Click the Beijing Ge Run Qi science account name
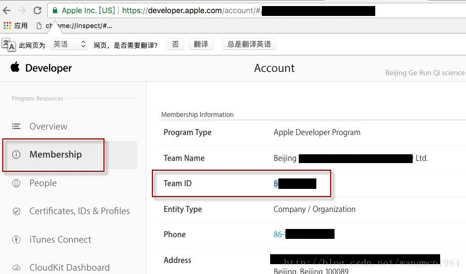Screen dimensions: 466x274 click(x=425, y=72)
